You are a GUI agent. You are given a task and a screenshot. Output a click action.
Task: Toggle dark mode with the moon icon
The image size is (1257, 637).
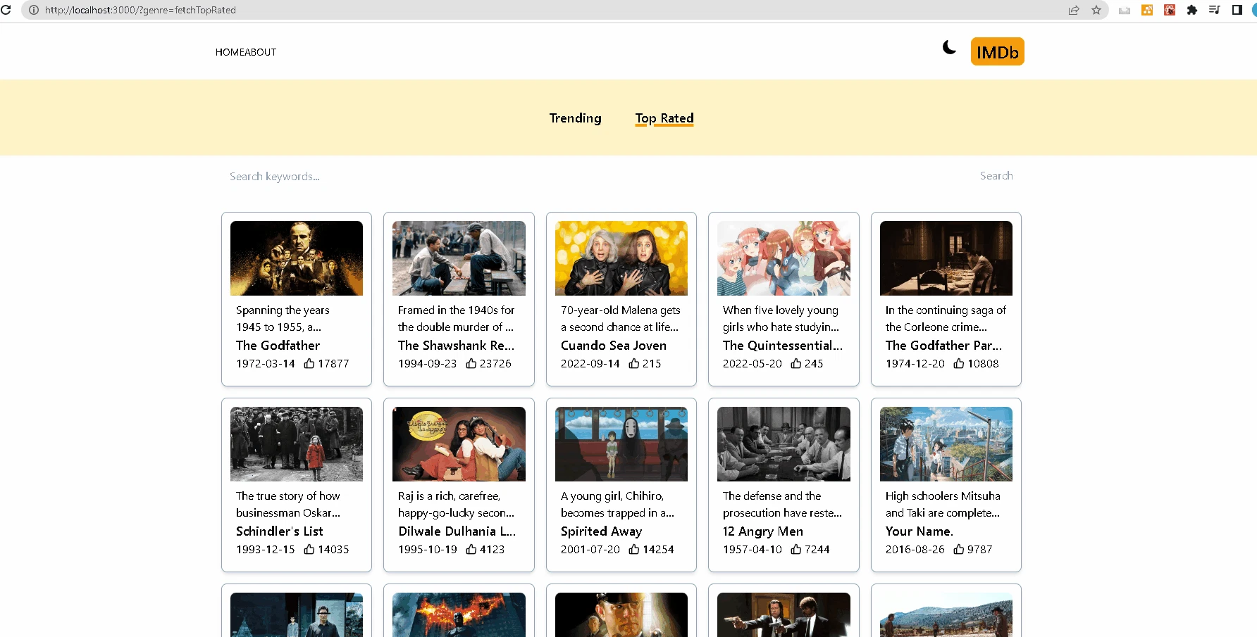tap(949, 47)
